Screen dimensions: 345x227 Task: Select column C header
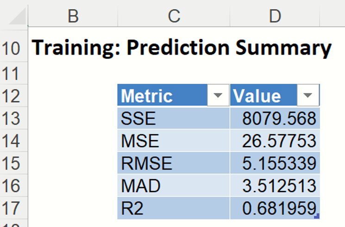point(174,16)
